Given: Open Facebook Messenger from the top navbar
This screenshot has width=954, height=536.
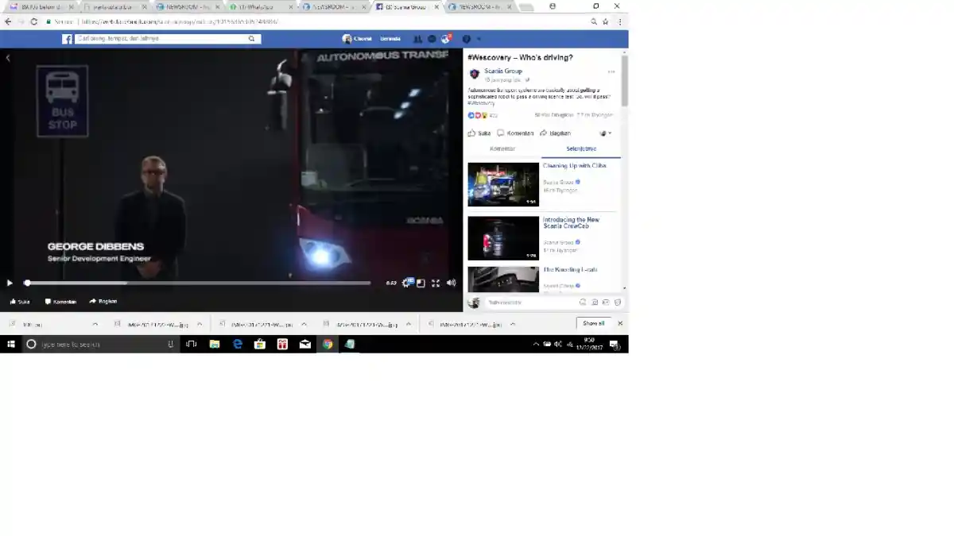Looking at the screenshot, I should tap(432, 38).
